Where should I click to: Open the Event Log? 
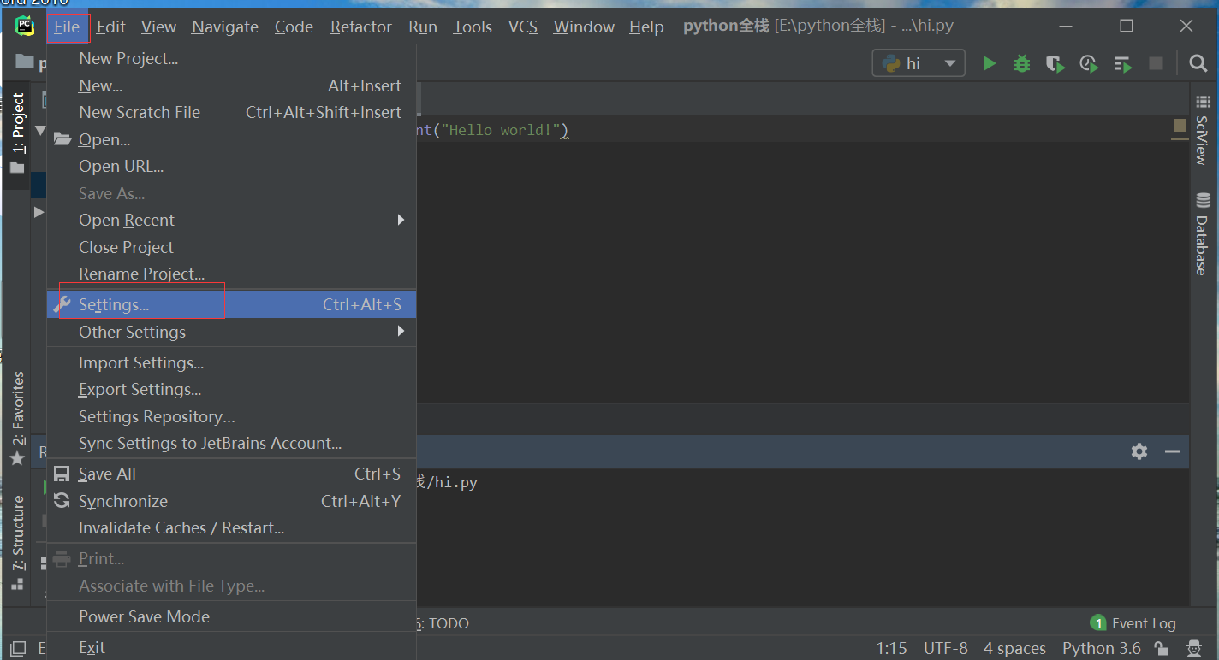click(1133, 623)
